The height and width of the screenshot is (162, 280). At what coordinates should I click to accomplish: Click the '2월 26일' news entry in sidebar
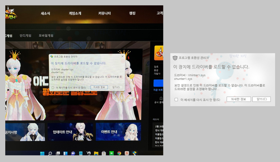[x=159, y=127]
